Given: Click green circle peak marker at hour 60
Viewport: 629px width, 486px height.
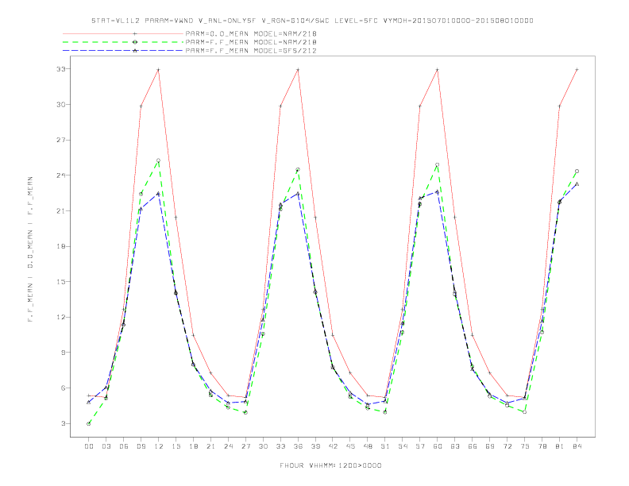Looking at the screenshot, I should pos(438,165).
